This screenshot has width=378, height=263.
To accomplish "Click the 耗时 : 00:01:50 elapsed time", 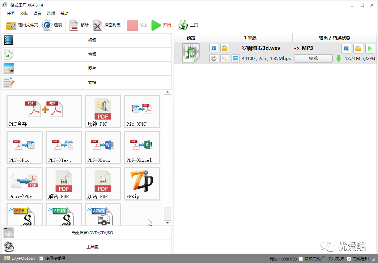I will [283, 259].
